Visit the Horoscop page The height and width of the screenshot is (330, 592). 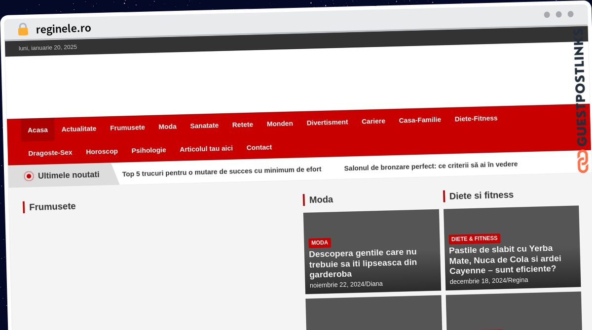point(102,152)
